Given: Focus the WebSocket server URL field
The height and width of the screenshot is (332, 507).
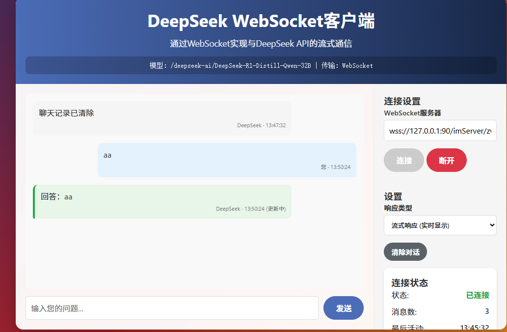Looking at the screenshot, I should [x=440, y=131].
